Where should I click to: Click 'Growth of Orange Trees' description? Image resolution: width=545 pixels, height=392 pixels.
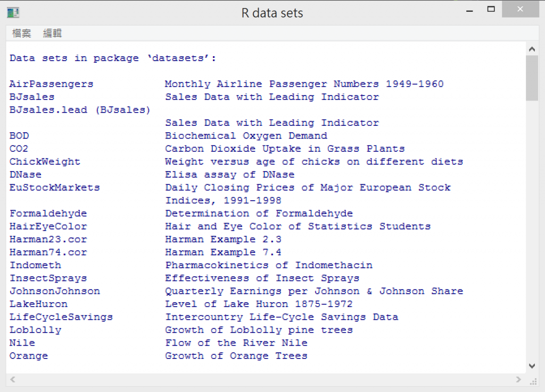pos(236,356)
